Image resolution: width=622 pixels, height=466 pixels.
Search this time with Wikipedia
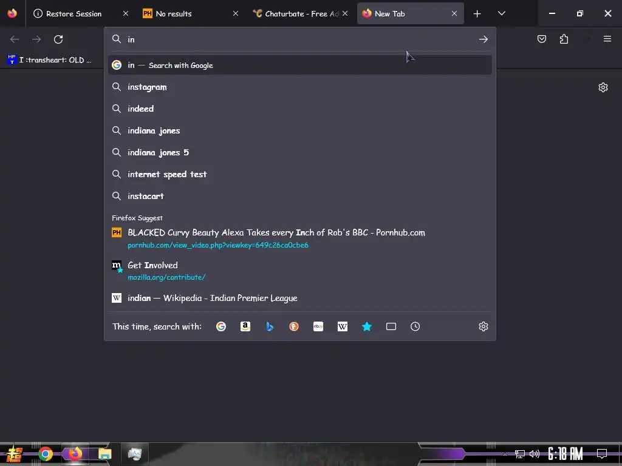point(343,326)
